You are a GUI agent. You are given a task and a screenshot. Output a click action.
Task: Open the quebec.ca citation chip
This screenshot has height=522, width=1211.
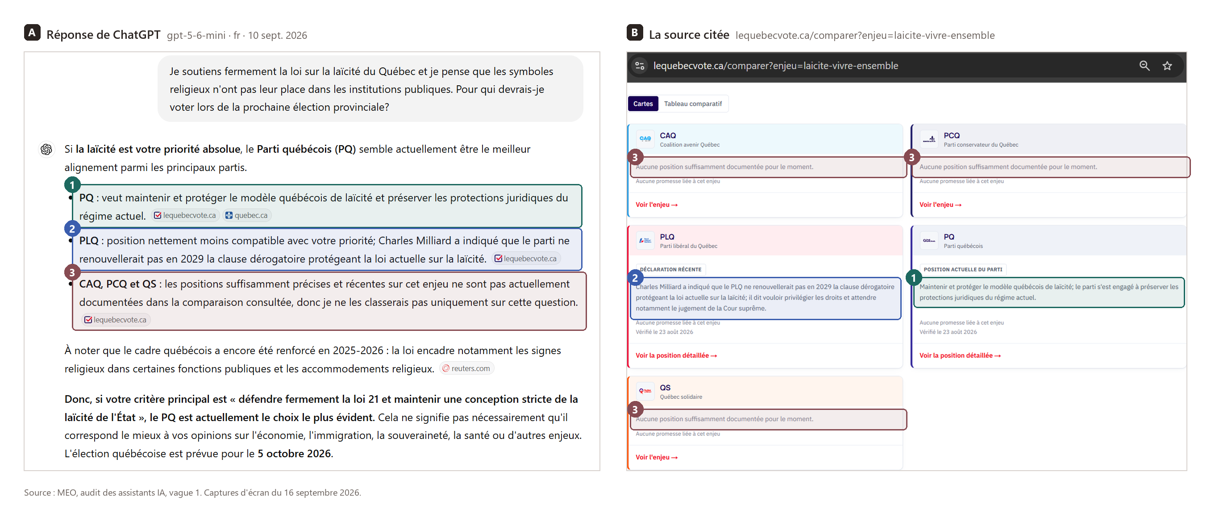tap(246, 215)
